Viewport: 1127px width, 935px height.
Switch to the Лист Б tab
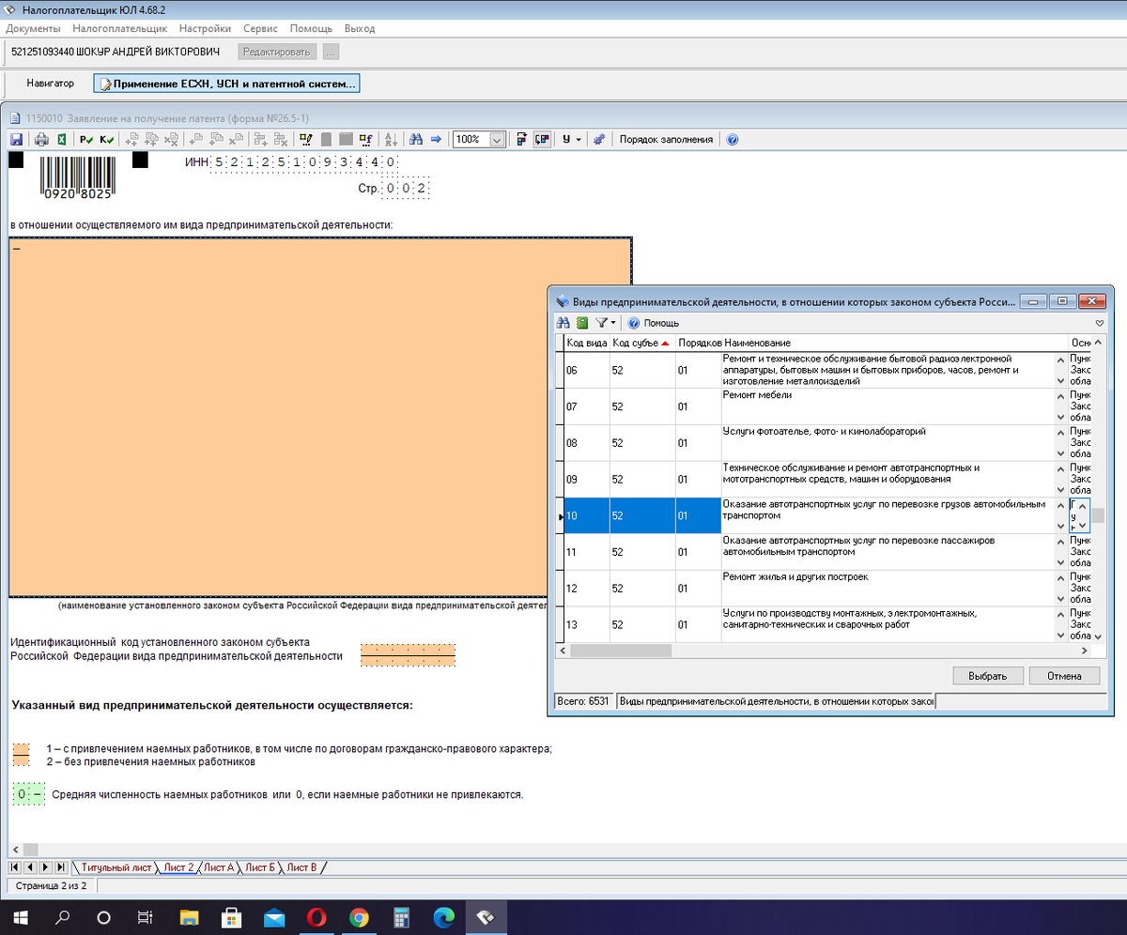point(260,867)
